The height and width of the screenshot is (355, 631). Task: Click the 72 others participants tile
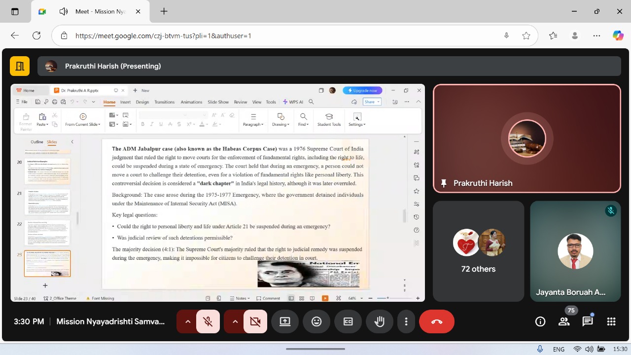pos(478,251)
